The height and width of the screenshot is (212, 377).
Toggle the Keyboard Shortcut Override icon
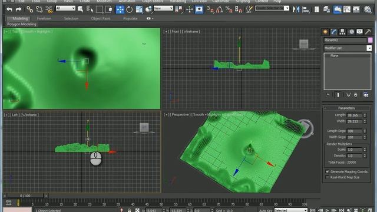tap(199, 9)
